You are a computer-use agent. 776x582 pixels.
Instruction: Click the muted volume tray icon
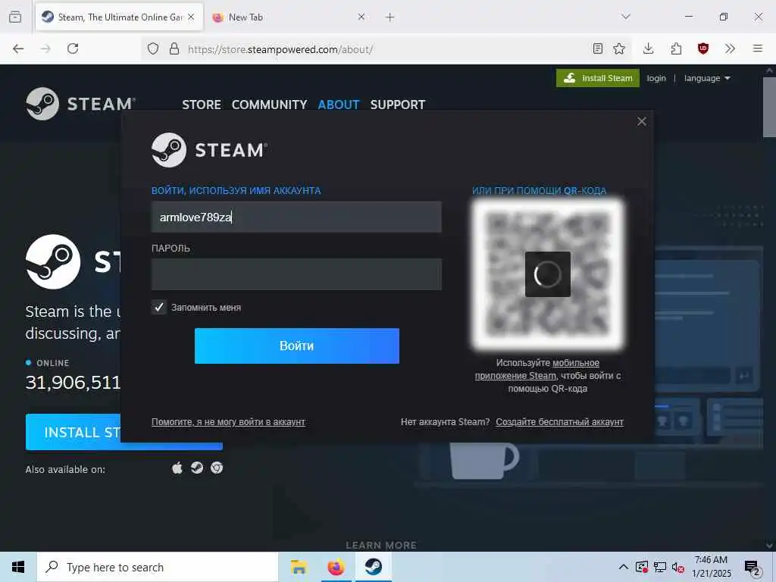678,568
